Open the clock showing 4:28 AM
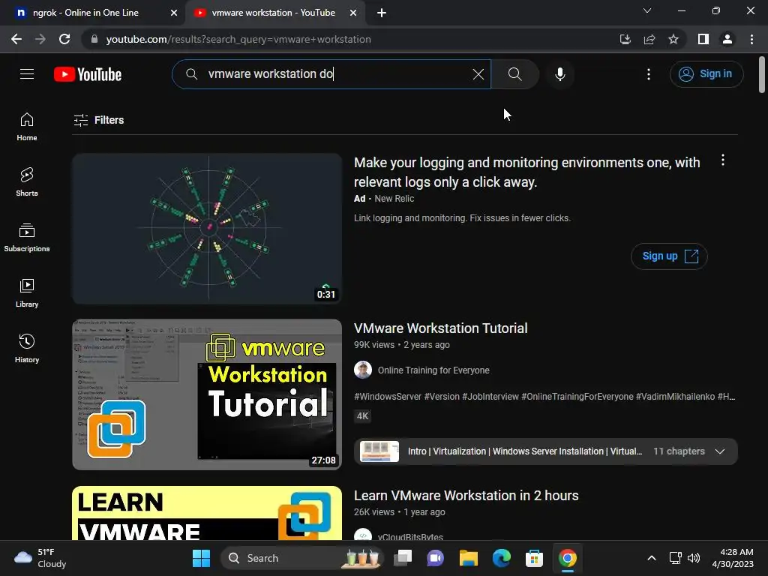The height and width of the screenshot is (576, 768). tap(733, 558)
